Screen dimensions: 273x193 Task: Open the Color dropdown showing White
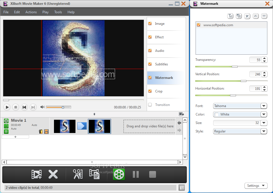pyautogui.click(x=264, y=114)
